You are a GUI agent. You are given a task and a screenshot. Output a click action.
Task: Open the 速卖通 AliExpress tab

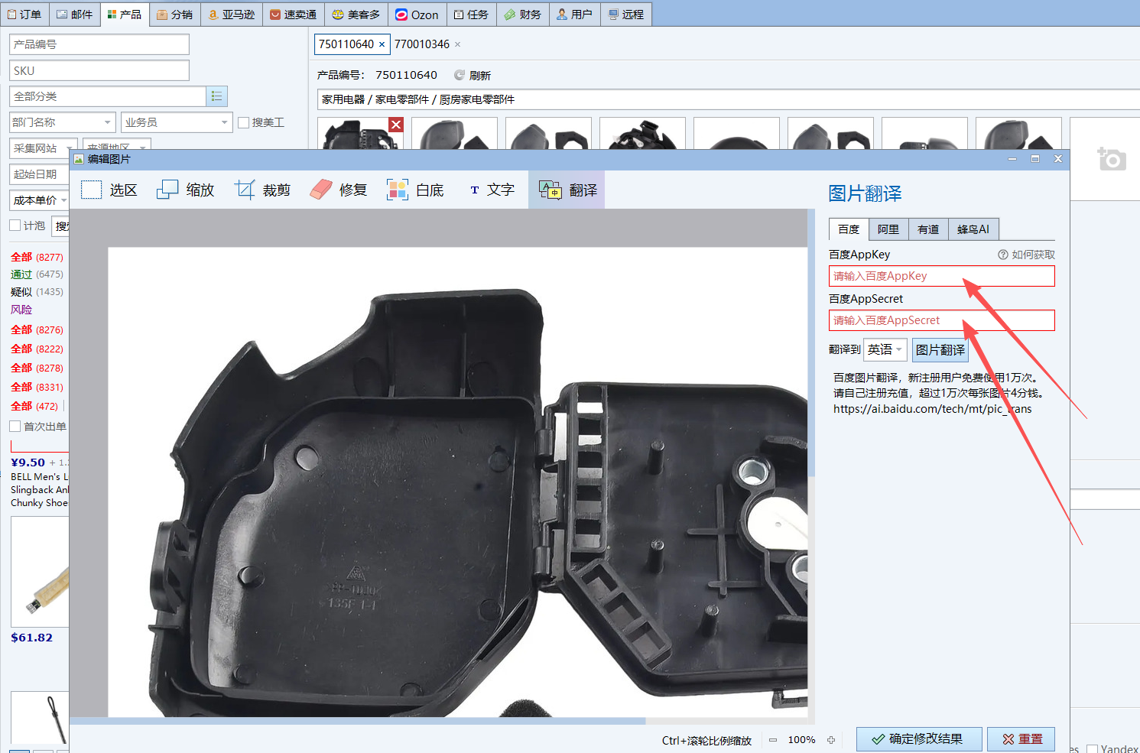294,15
